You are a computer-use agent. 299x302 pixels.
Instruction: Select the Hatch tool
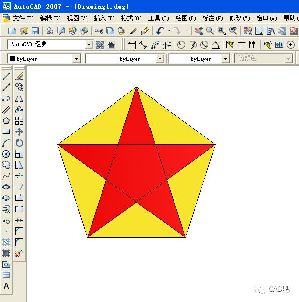(6, 242)
